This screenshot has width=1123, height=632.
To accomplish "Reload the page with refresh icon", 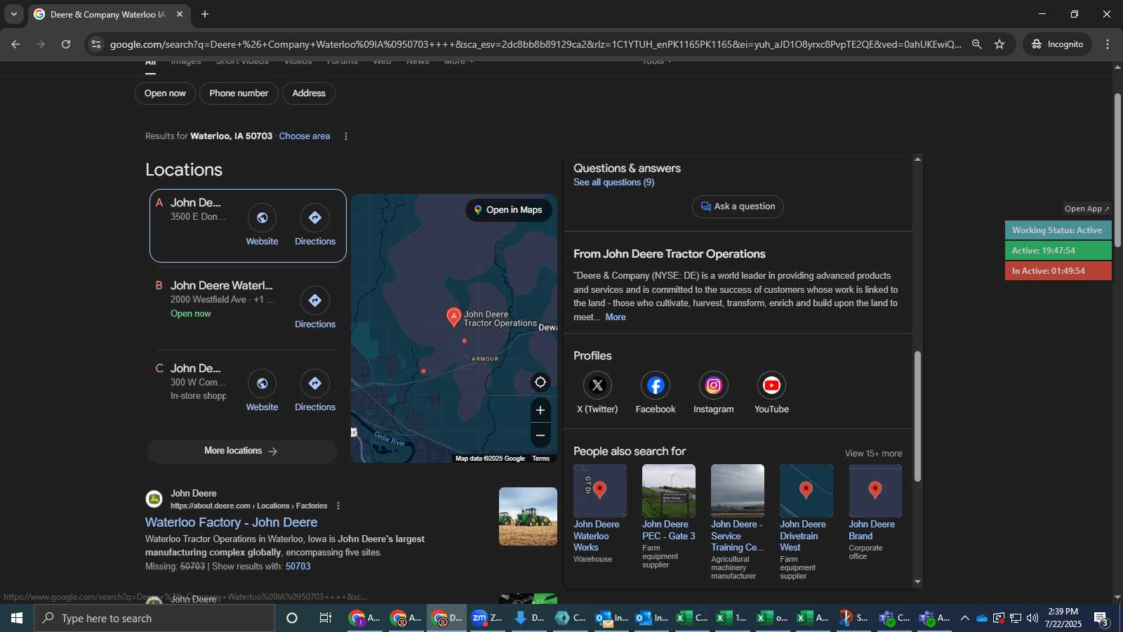I will coord(66,44).
